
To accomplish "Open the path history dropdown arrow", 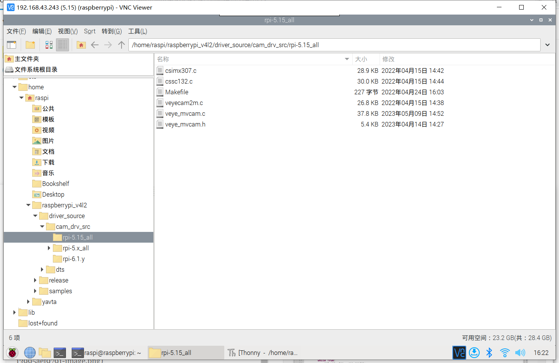I will click(x=547, y=45).
